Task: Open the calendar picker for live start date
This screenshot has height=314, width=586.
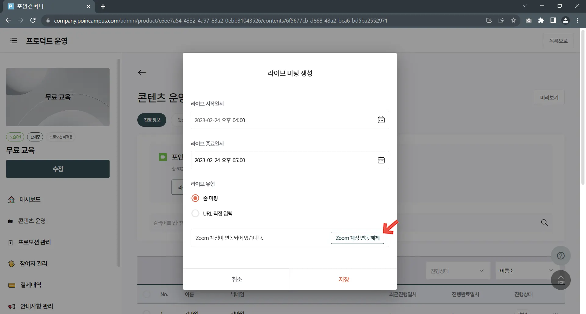Action: 381,120
